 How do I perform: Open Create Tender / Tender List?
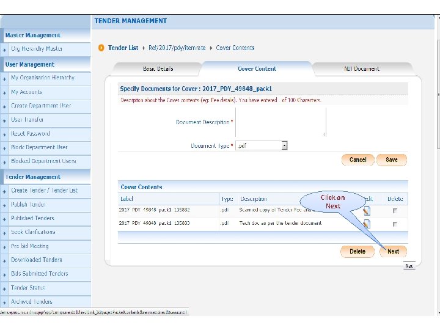(x=45, y=191)
